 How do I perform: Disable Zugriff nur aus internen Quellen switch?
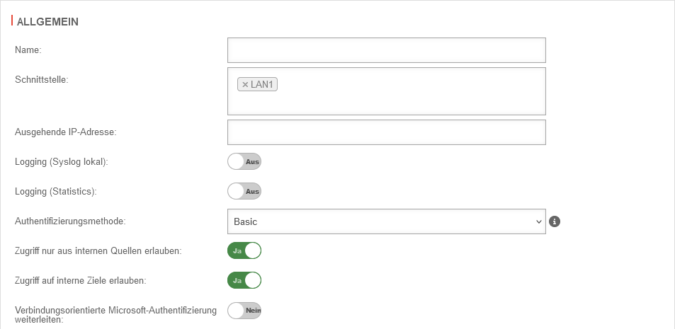244,250
